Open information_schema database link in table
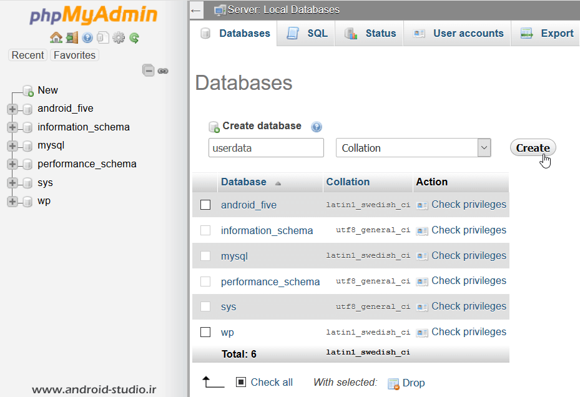Image resolution: width=580 pixels, height=397 pixels. [x=267, y=230]
